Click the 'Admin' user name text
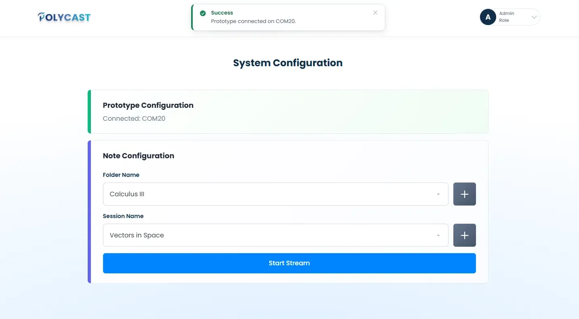Viewport: 579px width, 319px height. (x=507, y=13)
